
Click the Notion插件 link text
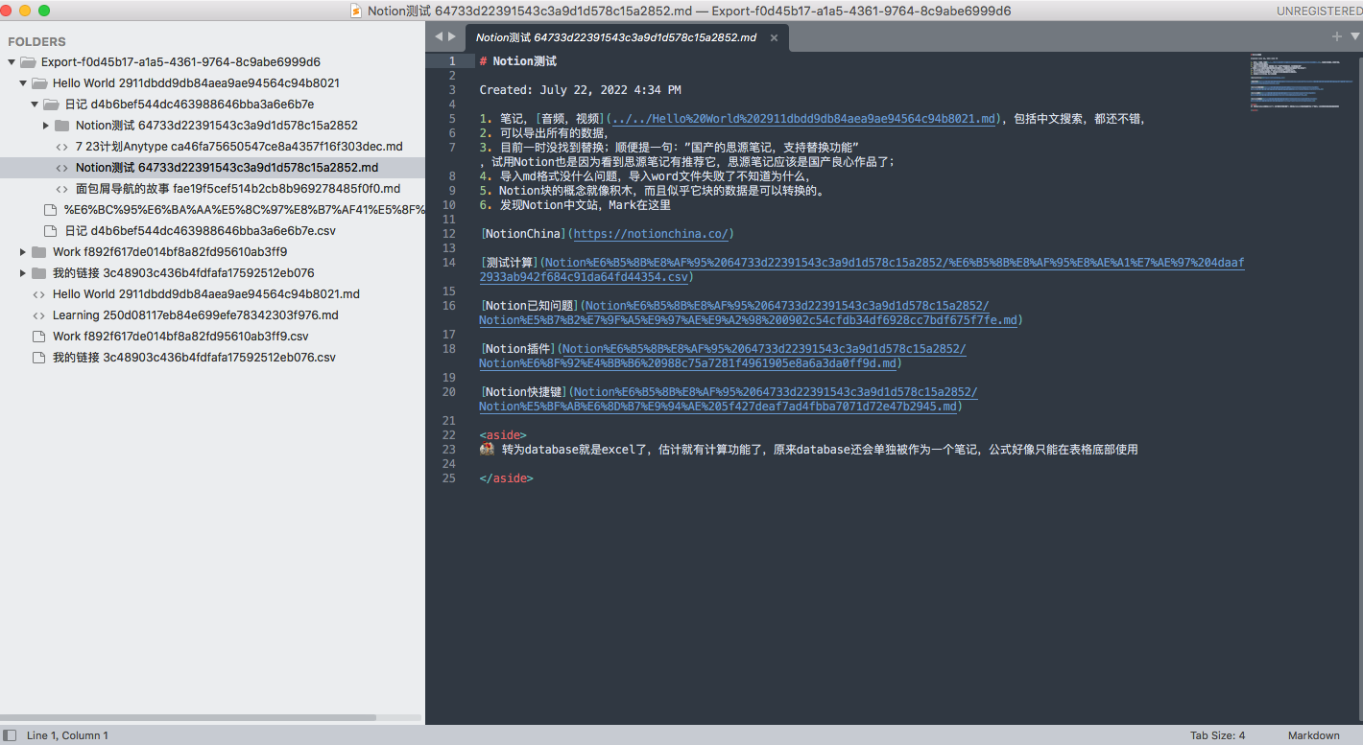pos(517,349)
